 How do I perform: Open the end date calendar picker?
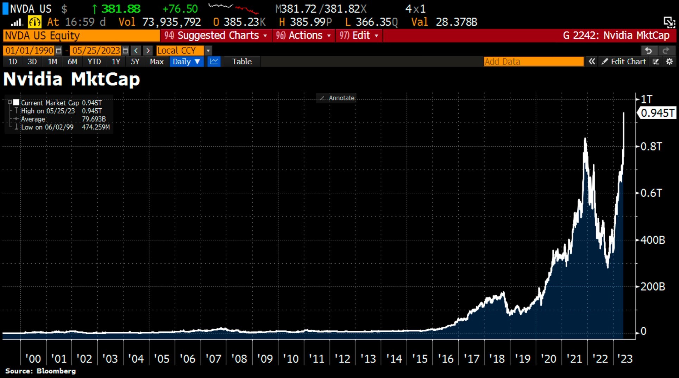click(x=125, y=51)
